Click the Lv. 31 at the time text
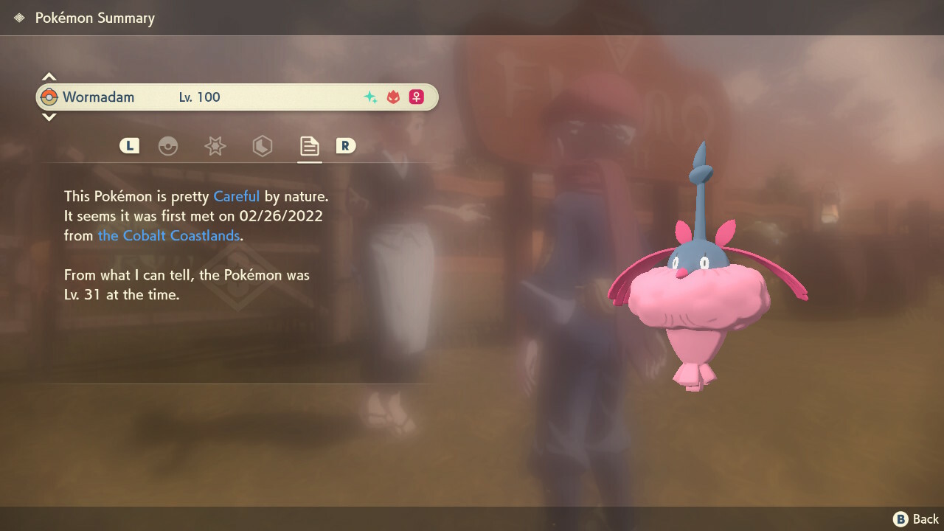 [x=122, y=294]
